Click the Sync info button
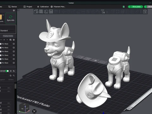Screen dimensions: 152x114 pyautogui.click(x=10, y=18)
